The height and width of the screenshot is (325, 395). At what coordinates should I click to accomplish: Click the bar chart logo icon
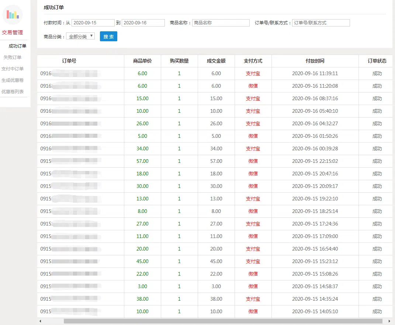[13, 15]
